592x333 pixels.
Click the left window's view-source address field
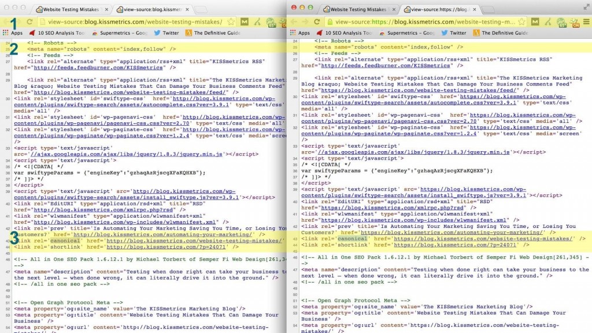tap(135, 22)
